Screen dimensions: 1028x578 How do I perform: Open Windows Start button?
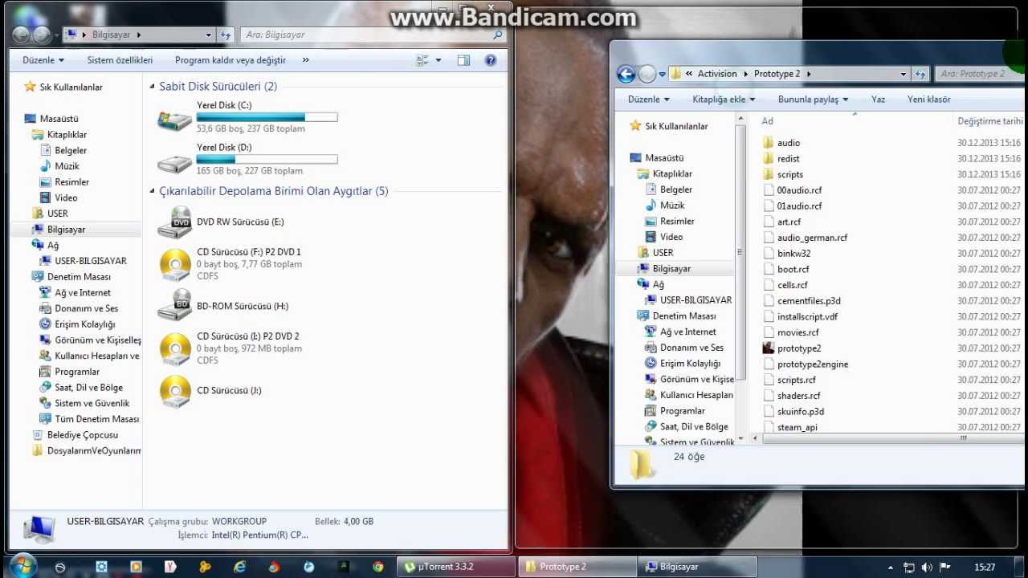click(22, 566)
